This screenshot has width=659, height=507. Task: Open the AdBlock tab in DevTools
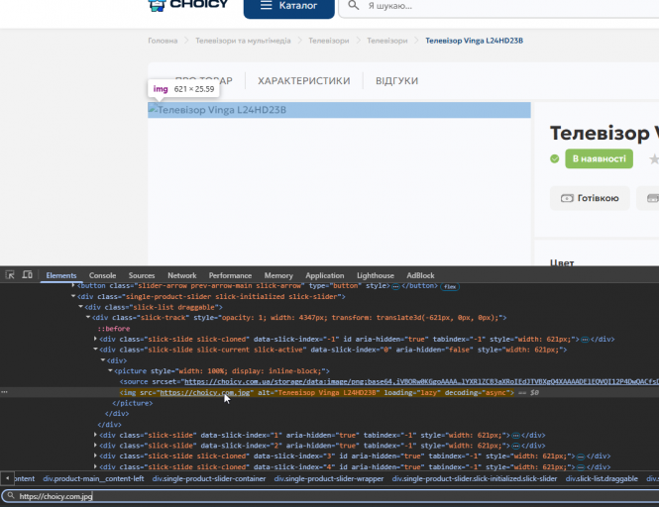click(x=420, y=275)
